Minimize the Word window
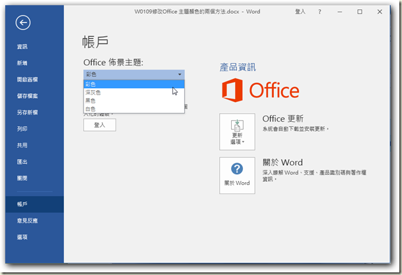 pyautogui.click(x=340, y=12)
